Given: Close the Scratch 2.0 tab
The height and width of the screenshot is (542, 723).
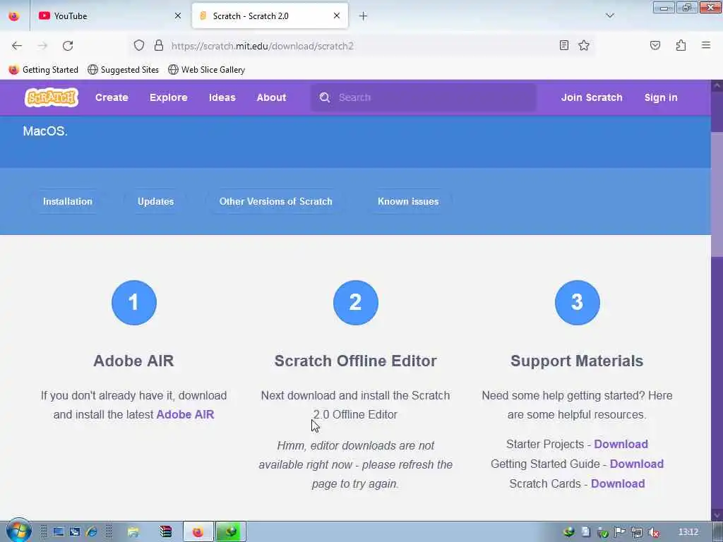Looking at the screenshot, I should [337, 16].
